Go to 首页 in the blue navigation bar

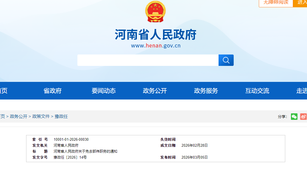click(x=3, y=91)
